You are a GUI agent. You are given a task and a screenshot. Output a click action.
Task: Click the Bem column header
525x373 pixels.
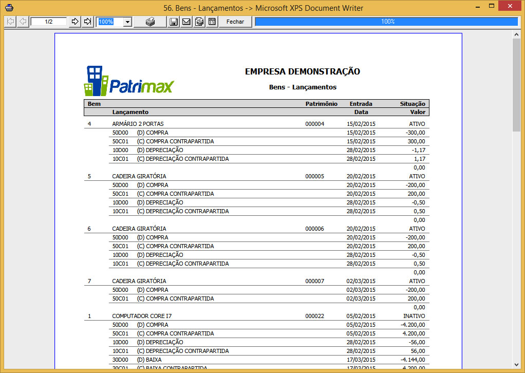(94, 104)
